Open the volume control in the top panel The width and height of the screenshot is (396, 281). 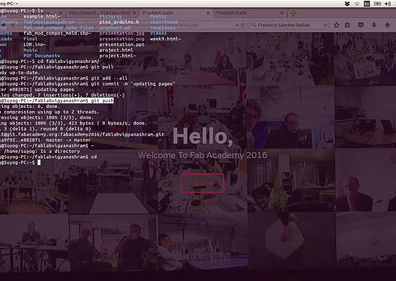tap(388, 4)
